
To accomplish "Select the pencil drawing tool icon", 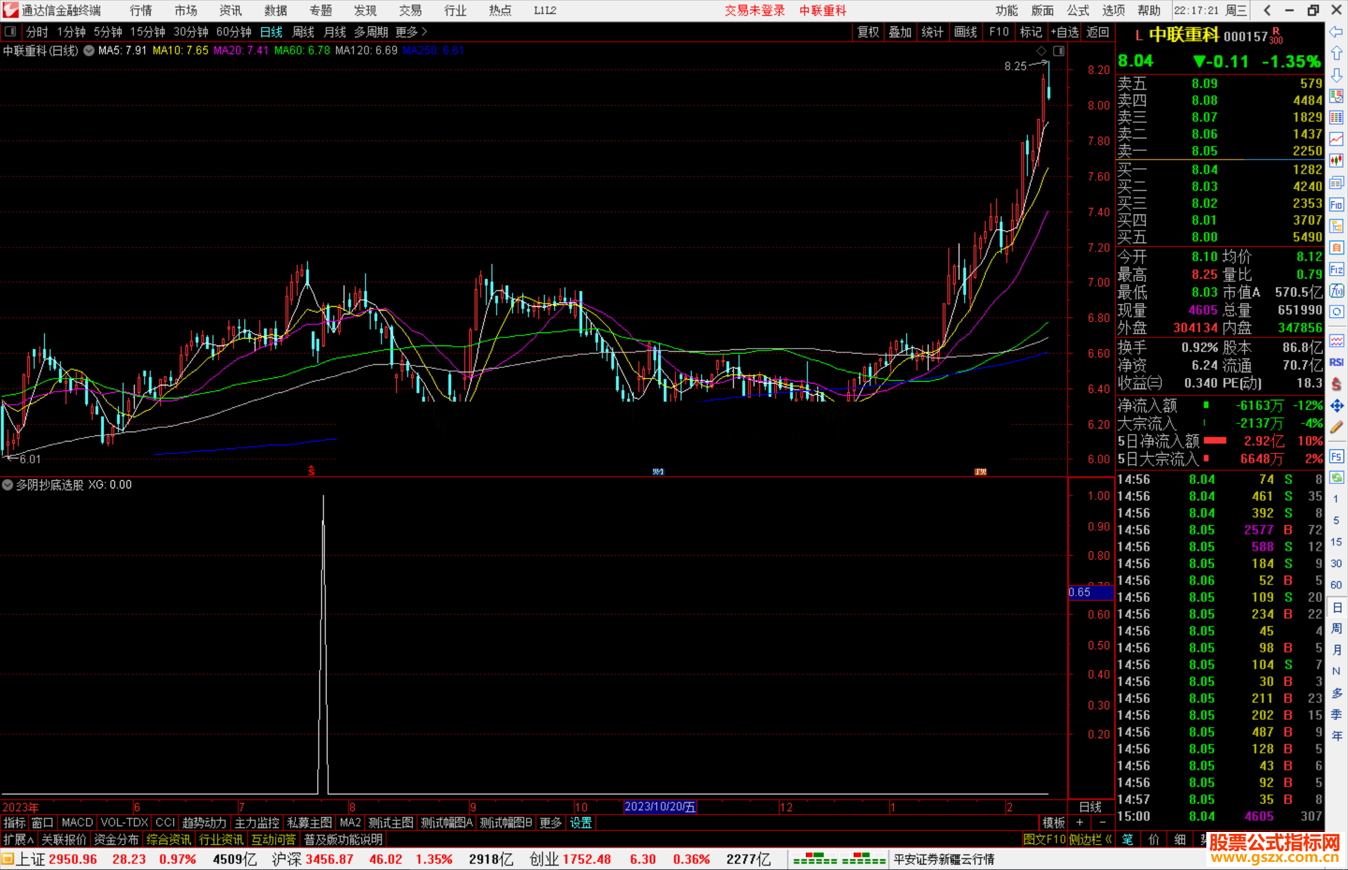I will [x=1336, y=427].
